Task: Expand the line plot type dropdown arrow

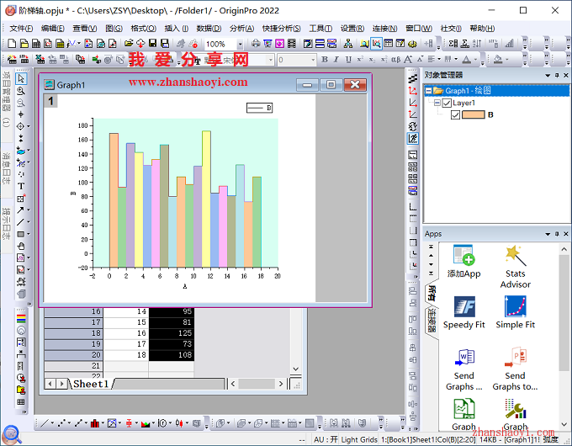Action: coord(52,423)
